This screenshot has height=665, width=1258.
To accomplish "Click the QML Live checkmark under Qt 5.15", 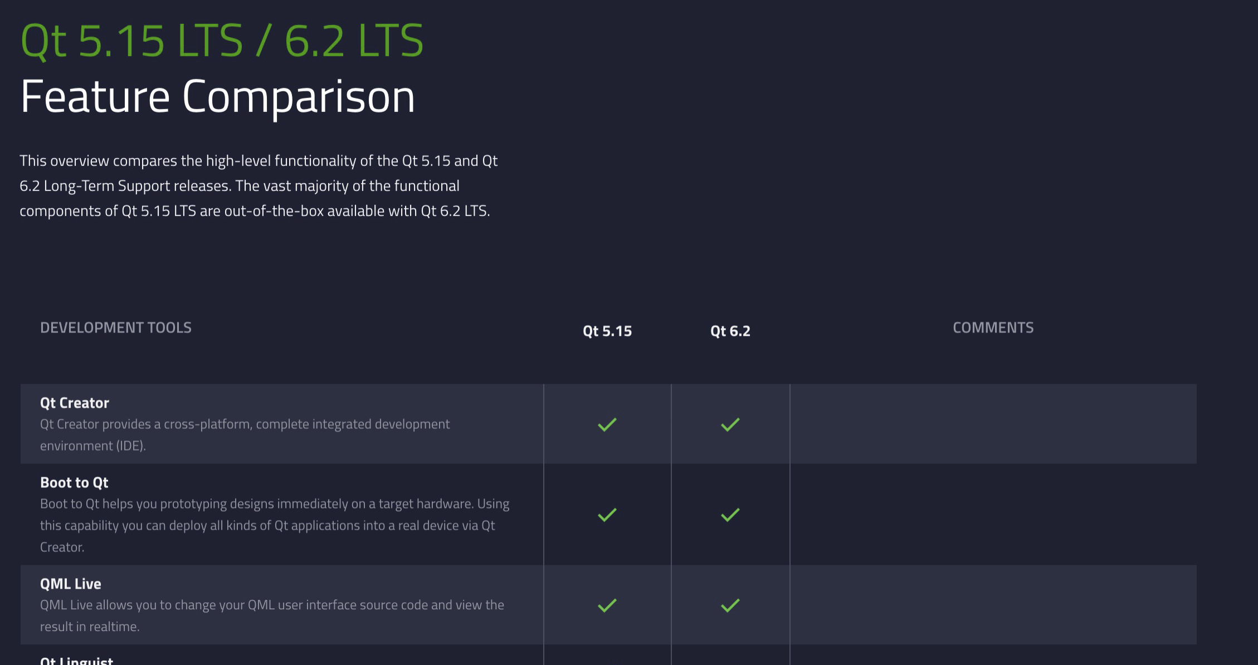I will (607, 605).
